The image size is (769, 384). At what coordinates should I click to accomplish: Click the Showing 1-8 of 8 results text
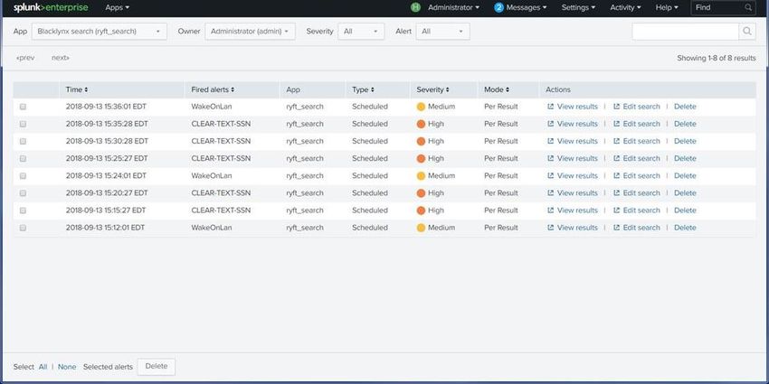coord(716,58)
